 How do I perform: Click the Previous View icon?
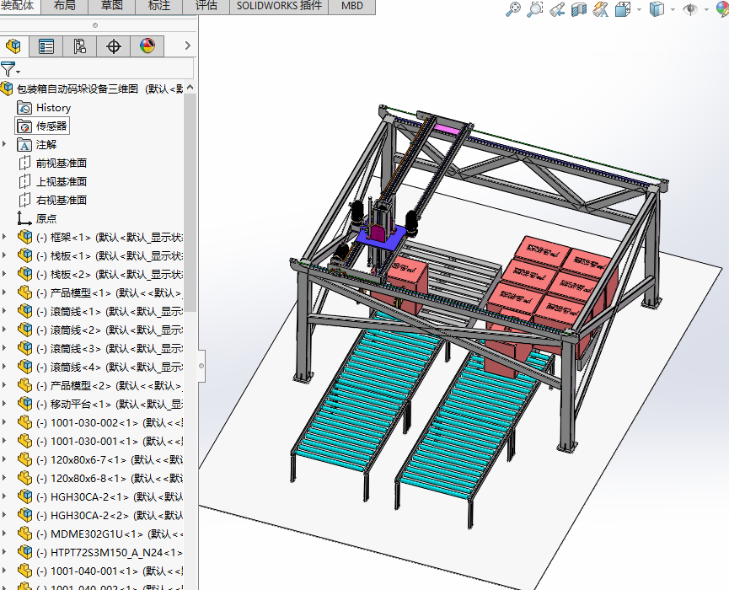click(556, 9)
